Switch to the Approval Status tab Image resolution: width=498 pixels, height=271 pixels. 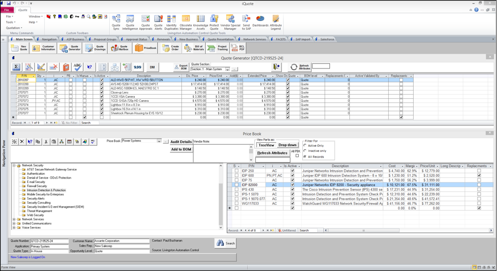click(136, 39)
